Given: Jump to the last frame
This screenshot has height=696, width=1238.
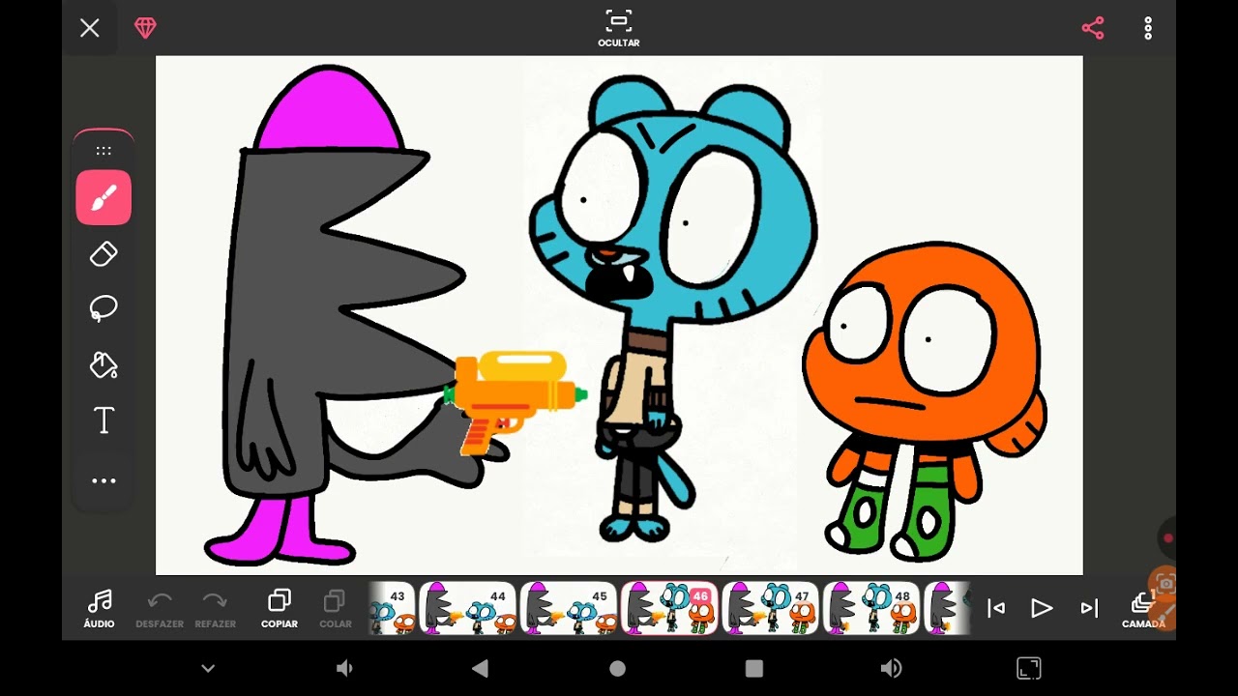Looking at the screenshot, I should [x=1089, y=608].
